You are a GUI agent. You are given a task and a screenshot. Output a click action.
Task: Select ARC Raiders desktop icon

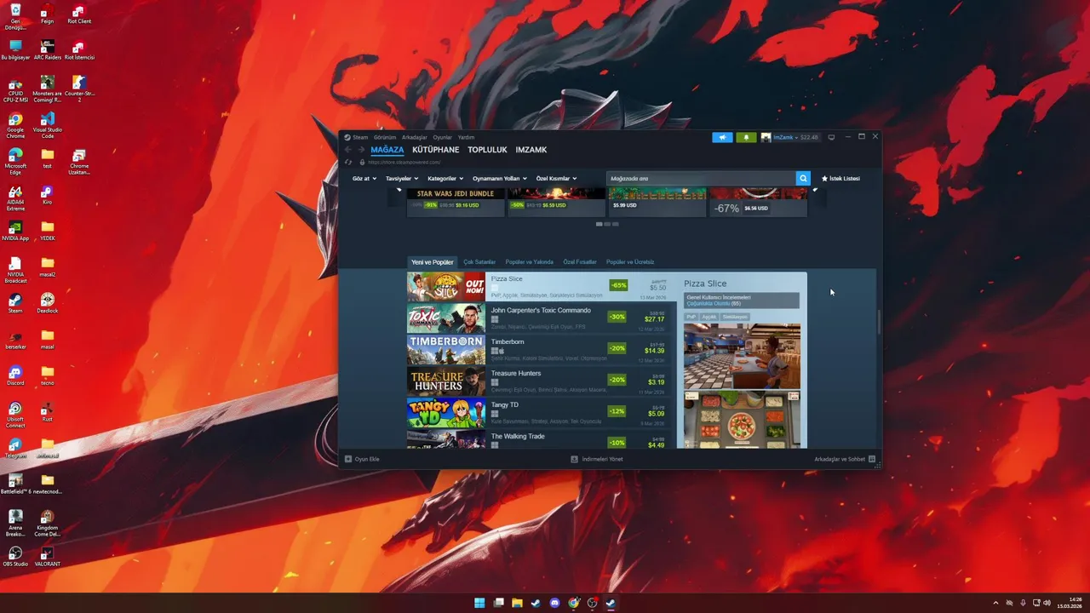point(48,49)
